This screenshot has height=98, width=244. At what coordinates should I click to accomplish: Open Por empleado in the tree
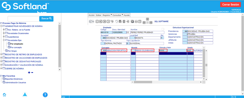[x=16, y=44]
